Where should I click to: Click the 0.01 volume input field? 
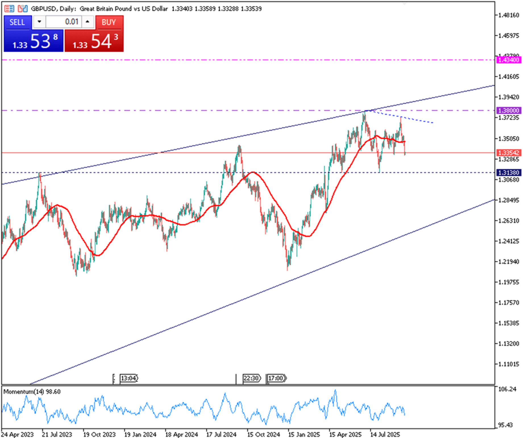pos(64,22)
